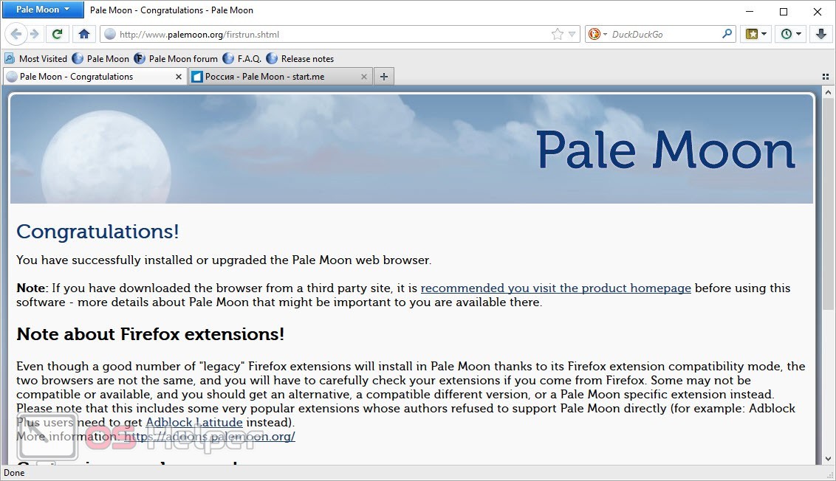
Task: Click the site identity globe icon
Action: point(110,34)
